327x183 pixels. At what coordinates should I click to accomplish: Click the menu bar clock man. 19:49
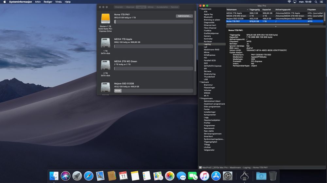(x=305, y=2)
